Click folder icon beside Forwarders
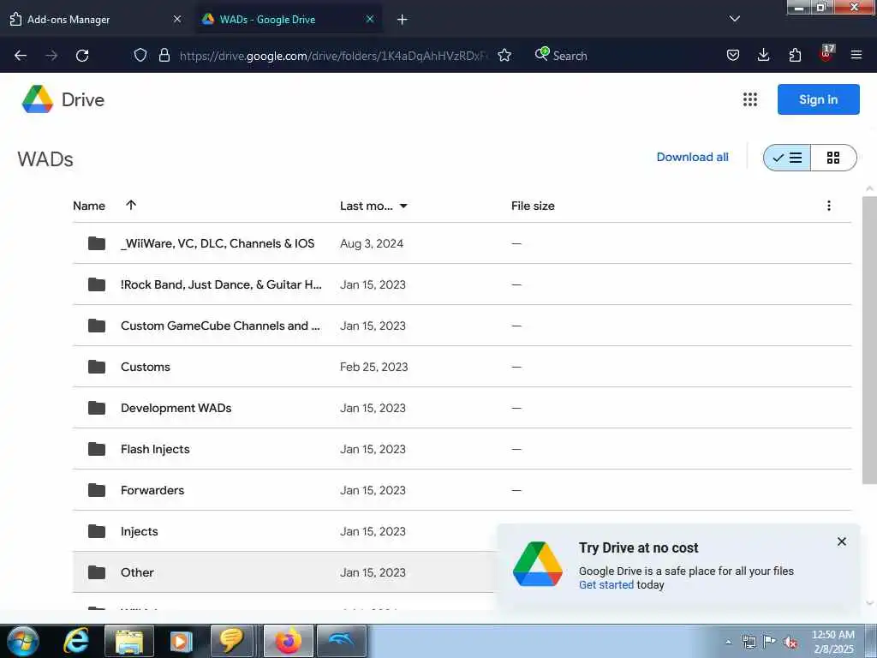This screenshot has height=658, width=877. click(x=97, y=490)
